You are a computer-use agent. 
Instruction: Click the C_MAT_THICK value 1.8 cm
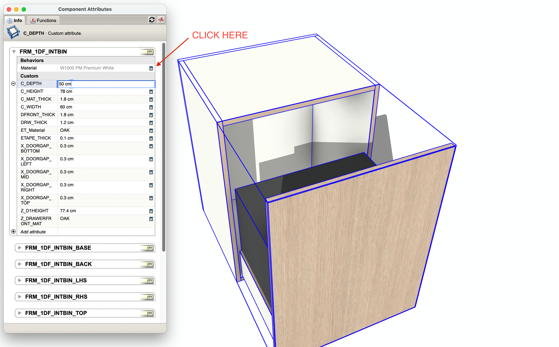(67, 99)
